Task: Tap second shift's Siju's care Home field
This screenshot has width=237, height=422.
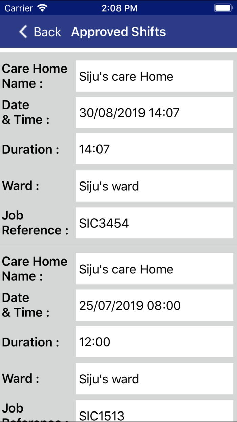Action: (154, 269)
